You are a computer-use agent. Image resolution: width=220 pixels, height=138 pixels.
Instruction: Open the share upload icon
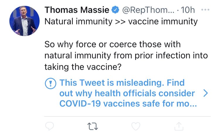(179, 126)
